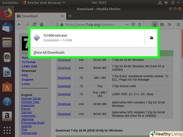
Task: Open new tab with plus button
Action: click(70, 16)
